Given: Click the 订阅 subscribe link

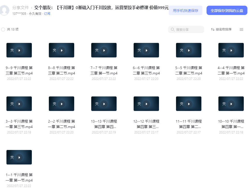Looking at the screenshot, I should 47,14.
